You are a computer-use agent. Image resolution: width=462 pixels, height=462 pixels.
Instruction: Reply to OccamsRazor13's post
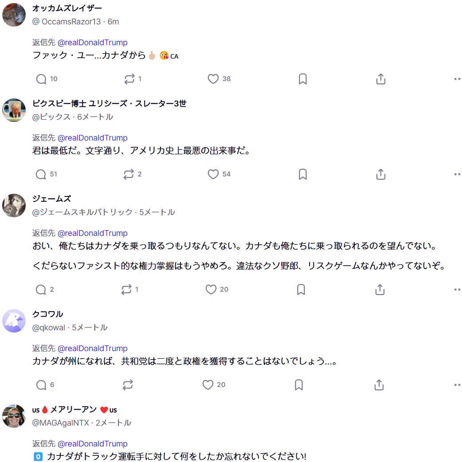(41, 79)
